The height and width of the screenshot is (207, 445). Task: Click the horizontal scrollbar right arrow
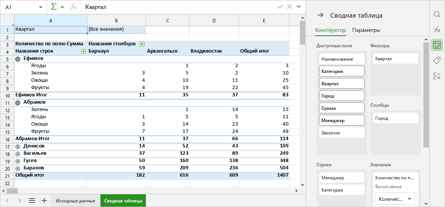[x=297, y=191]
